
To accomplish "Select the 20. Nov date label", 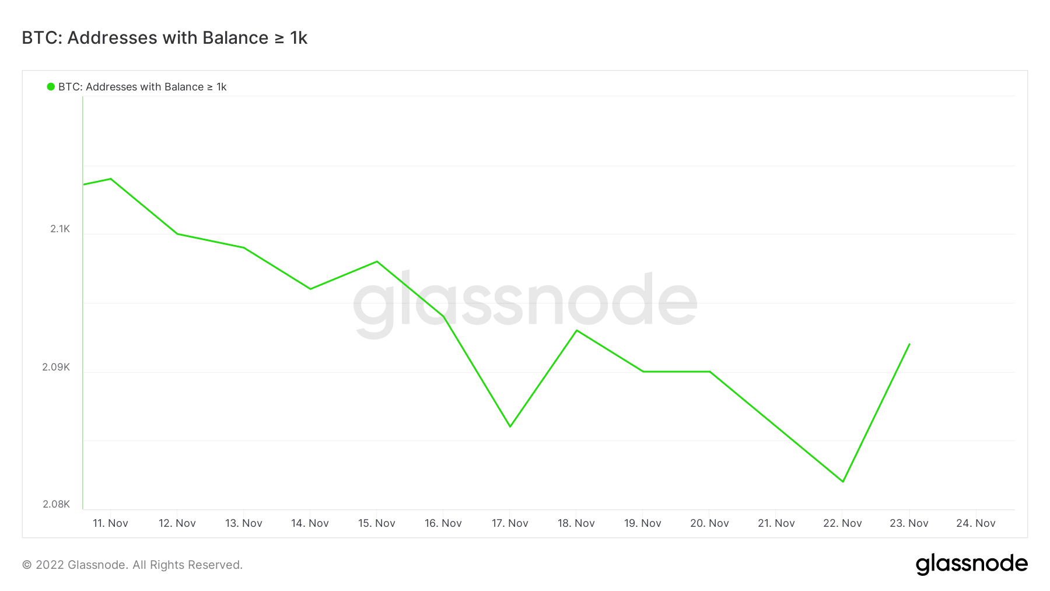I will coord(709,523).
